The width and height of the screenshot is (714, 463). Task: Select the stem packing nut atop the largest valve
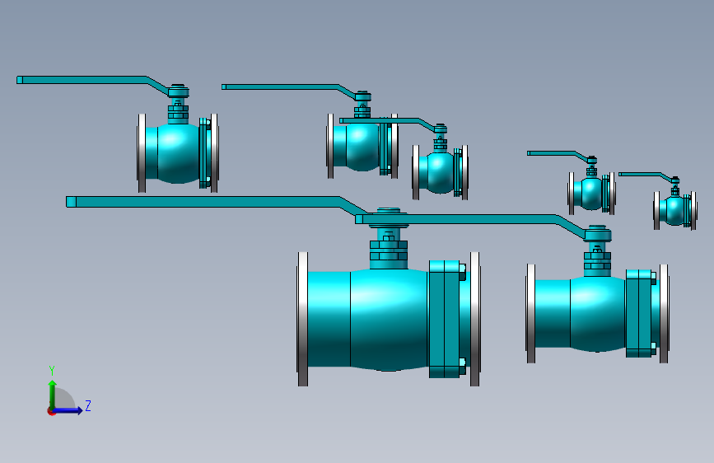[x=389, y=250]
